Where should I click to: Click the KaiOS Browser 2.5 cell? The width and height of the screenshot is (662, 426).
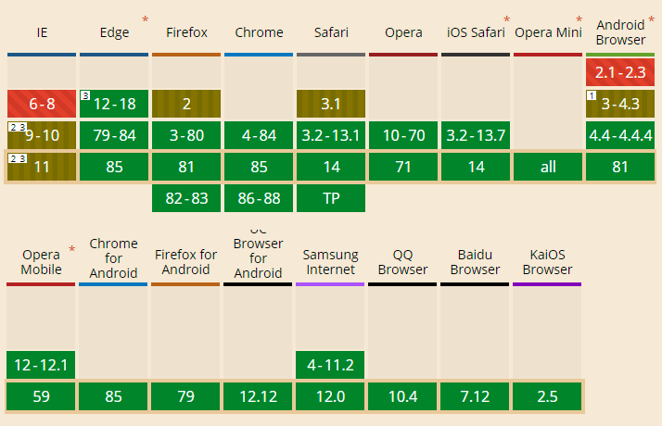547,396
